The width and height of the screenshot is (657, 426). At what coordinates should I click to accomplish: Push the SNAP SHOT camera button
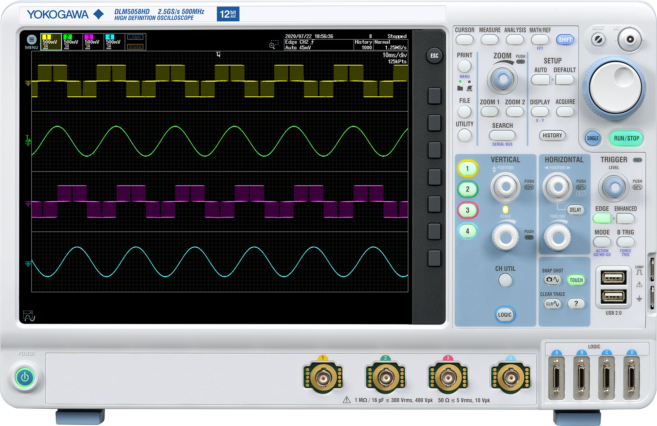(x=552, y=280)
